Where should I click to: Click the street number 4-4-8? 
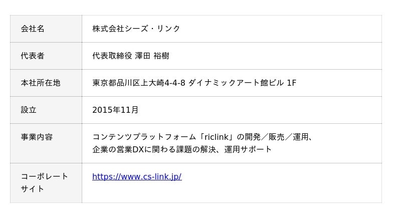pyautogui.click(x=175, y=83)
